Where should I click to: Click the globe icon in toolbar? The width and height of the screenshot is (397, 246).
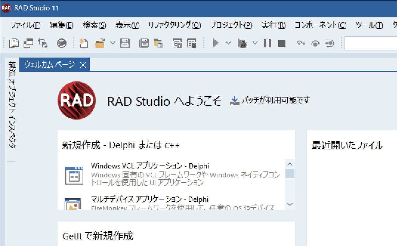(61, 44)
